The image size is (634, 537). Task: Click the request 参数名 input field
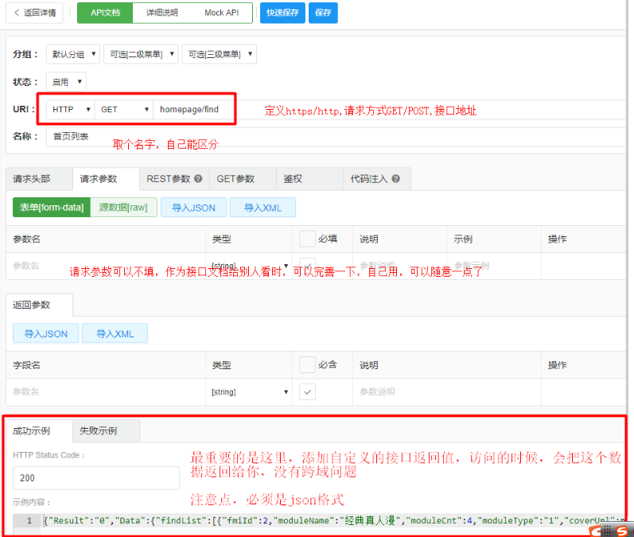pos(106,266)
